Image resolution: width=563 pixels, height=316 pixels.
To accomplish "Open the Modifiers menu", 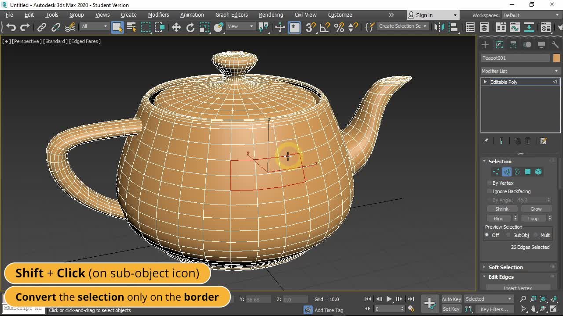I will pyautogui.click(x=158, y=15).
